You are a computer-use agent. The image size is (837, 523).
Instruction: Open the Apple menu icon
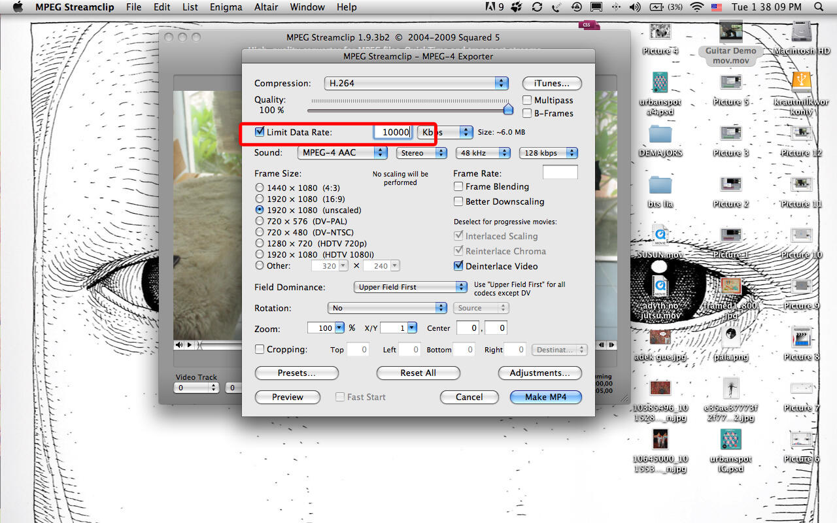[x=18, y=7]
